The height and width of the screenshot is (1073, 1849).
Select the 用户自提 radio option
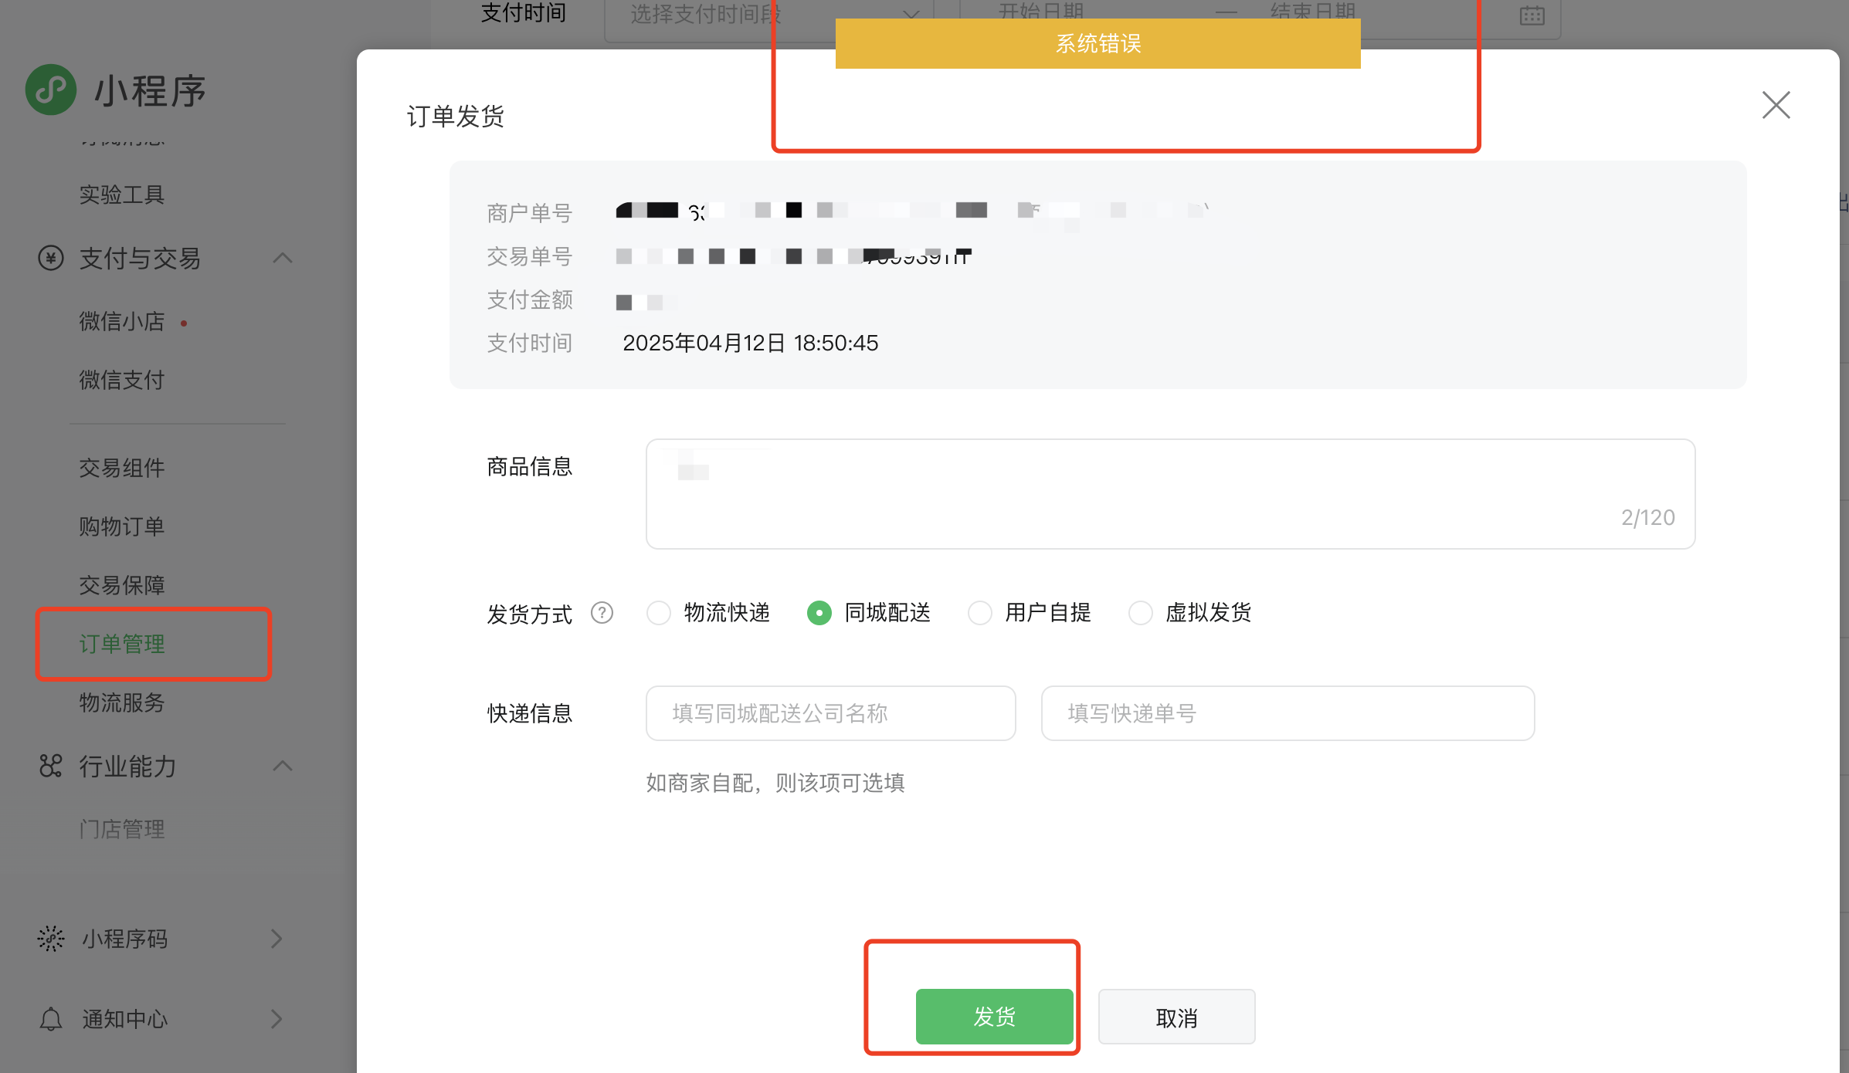980,613
